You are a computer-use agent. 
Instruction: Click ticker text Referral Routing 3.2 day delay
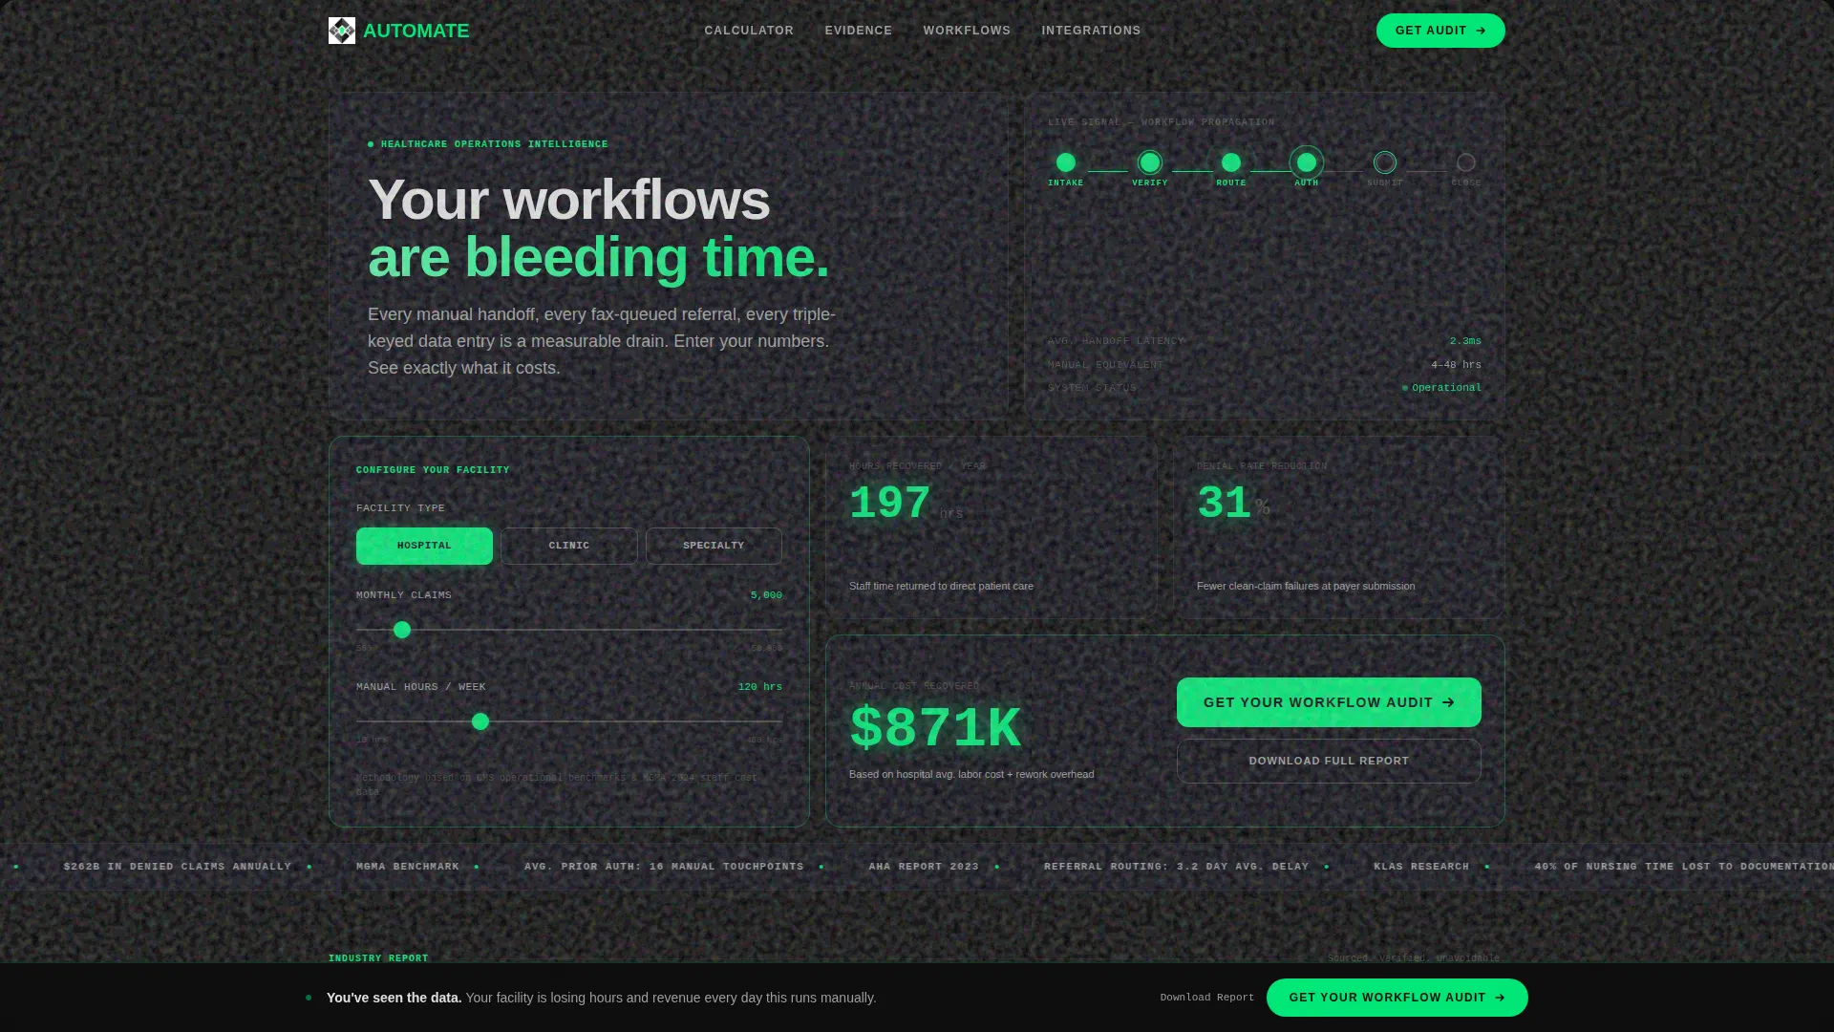click(1176, 867)
